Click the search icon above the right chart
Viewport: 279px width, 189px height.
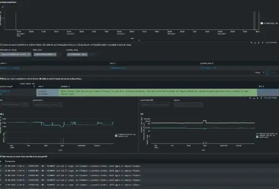tap(250, 98)
